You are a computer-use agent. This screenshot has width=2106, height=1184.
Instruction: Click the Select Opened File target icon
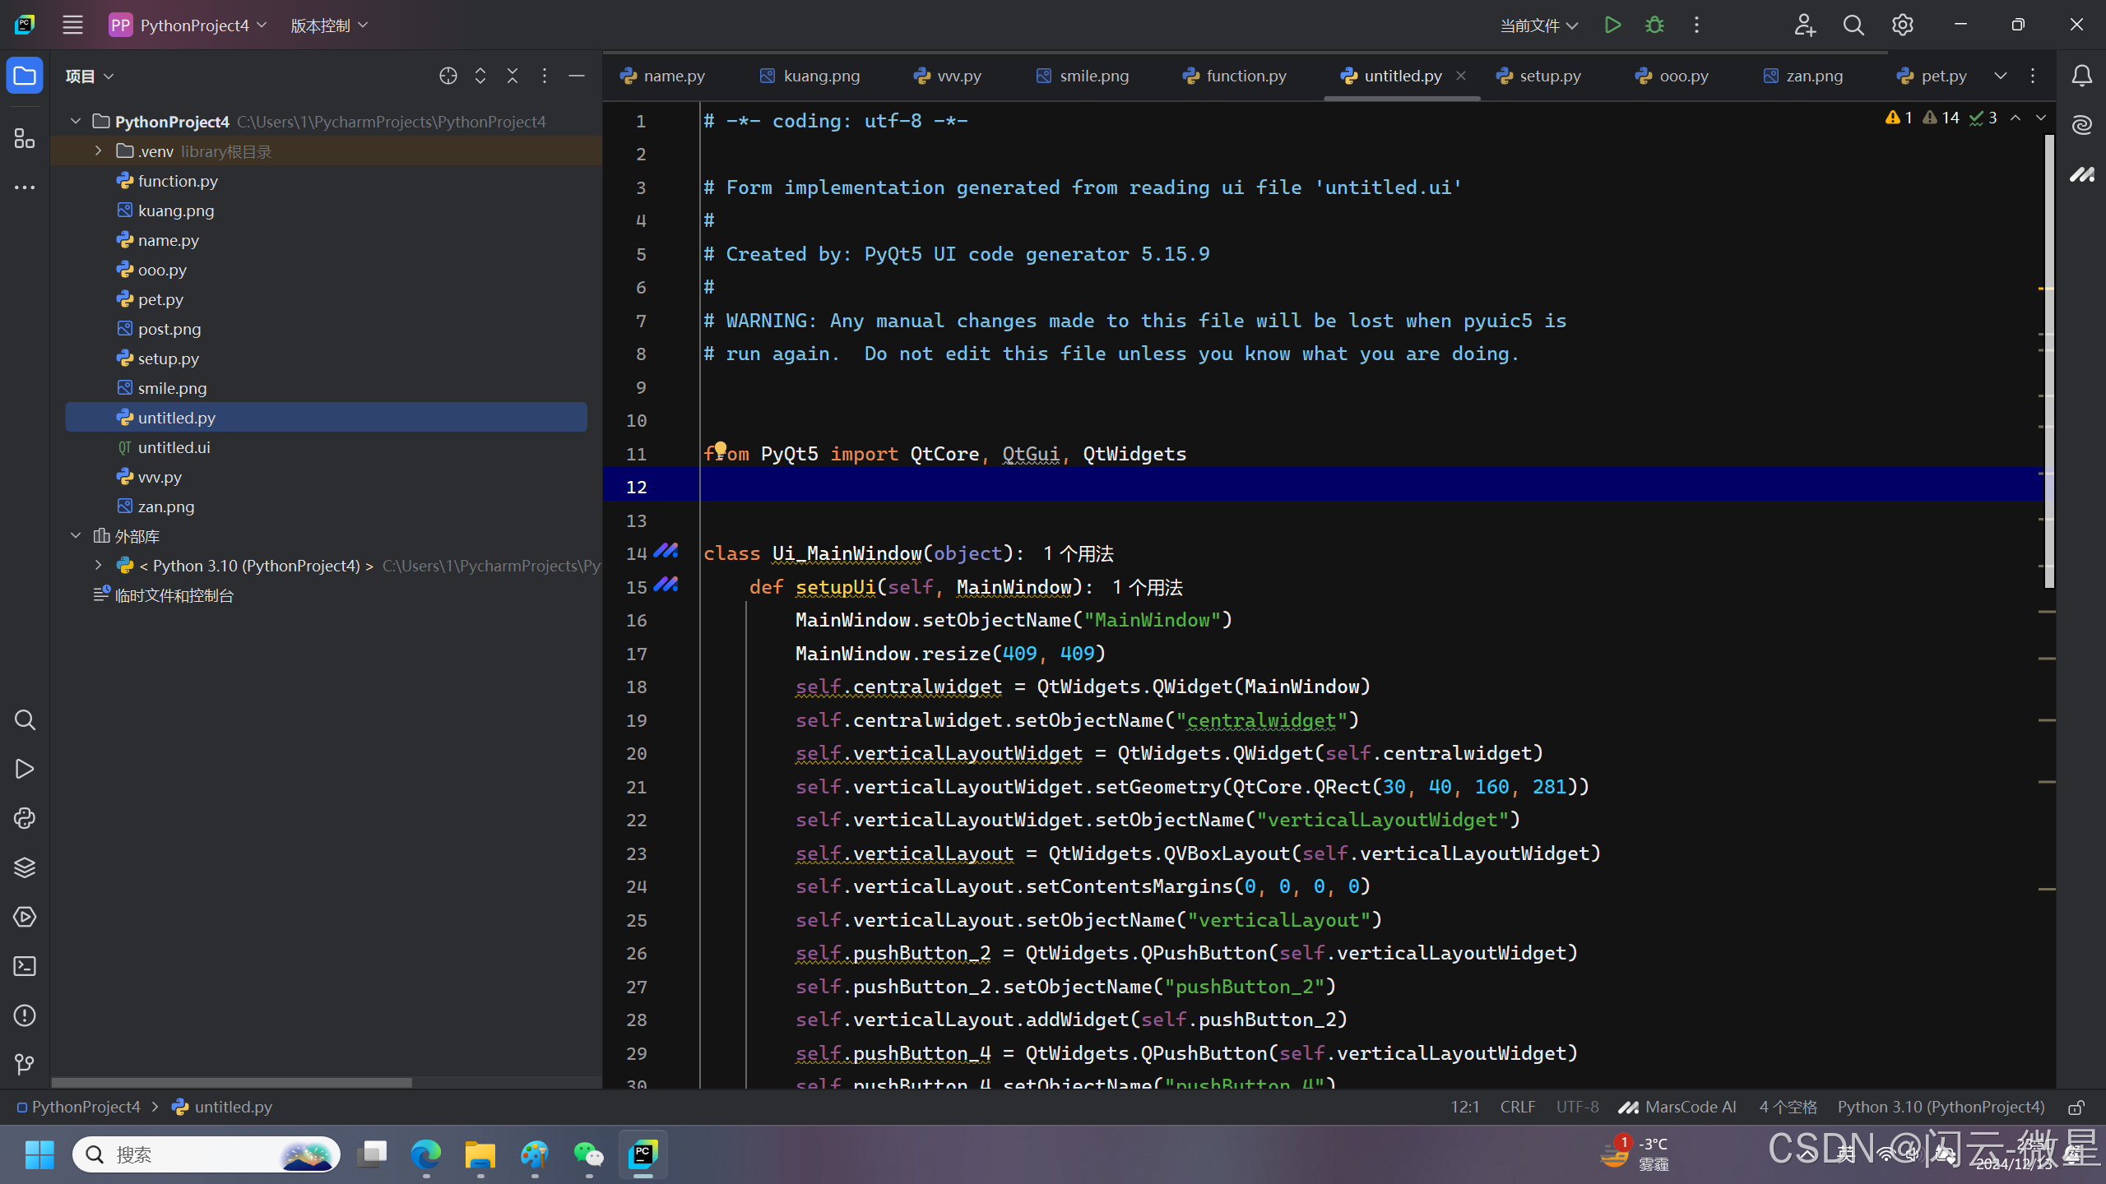pyautogui.click(x=448, y=76)
